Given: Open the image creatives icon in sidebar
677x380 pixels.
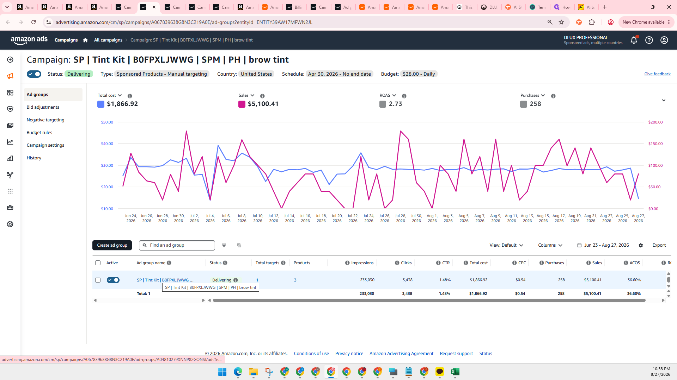Looking at the screenshot, I should (10, 126).
